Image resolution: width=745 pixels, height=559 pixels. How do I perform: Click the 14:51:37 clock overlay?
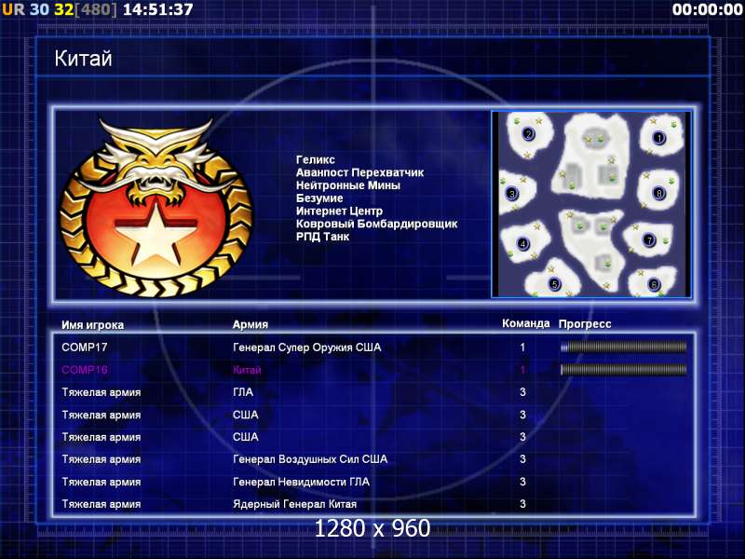click(x=157, y=9)
